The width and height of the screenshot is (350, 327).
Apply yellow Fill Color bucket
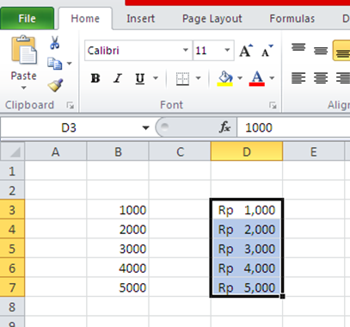coord(225,78)
